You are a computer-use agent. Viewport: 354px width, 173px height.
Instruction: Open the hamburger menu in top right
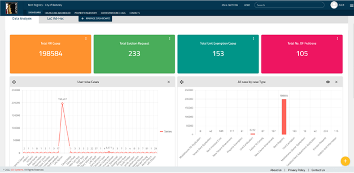(x=351, y=5)
